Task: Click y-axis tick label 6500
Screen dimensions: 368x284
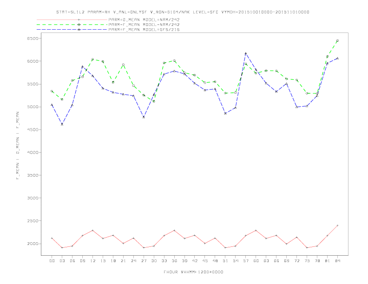Action: tap(33, 39)
